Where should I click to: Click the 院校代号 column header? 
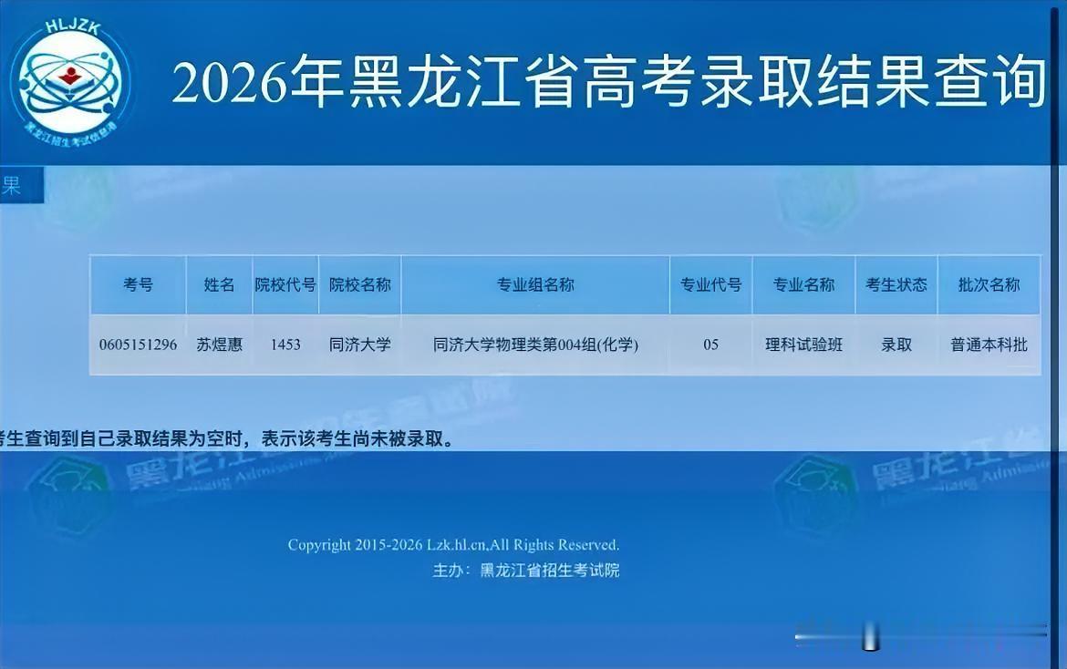click(285, 285)
